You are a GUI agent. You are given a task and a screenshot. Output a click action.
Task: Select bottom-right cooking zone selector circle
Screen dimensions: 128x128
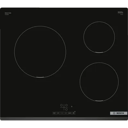(66, 109)
